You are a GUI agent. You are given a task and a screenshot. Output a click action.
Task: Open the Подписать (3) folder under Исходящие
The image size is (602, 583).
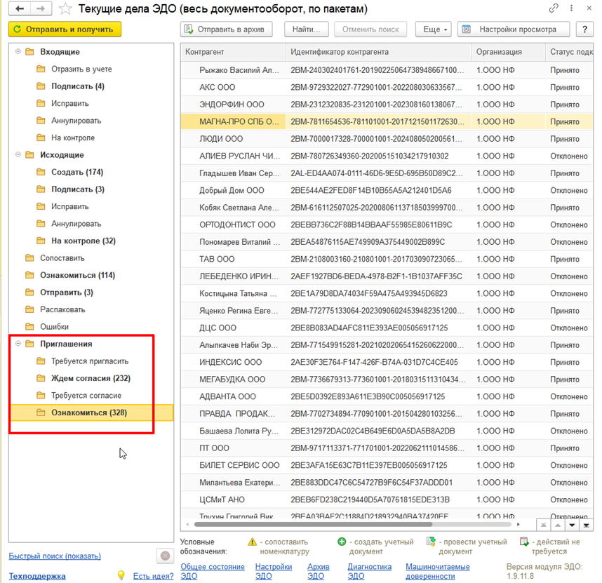(x=78, y=189)
